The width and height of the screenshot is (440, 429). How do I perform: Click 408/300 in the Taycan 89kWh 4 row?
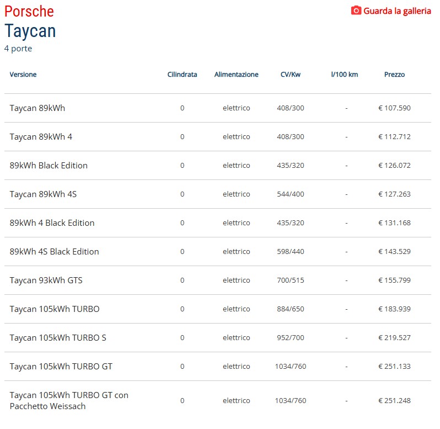tap(291, 137)
